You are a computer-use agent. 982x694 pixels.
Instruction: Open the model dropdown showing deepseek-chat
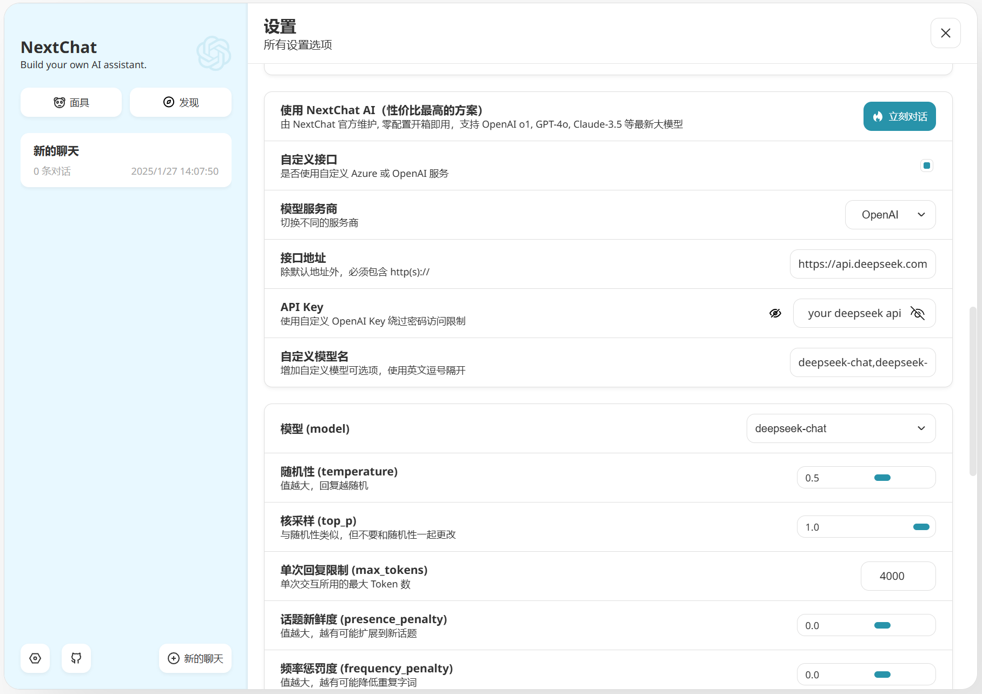point(840,428)
